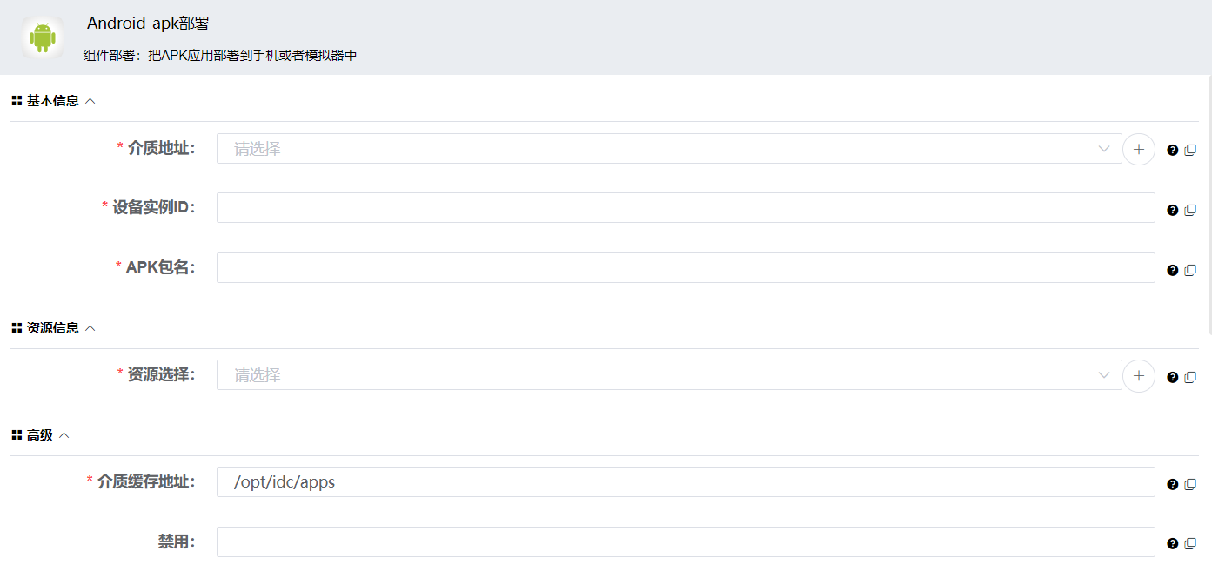Click help icon beside 资源选择 field
1212x572 pixels.
(1172, 377)
